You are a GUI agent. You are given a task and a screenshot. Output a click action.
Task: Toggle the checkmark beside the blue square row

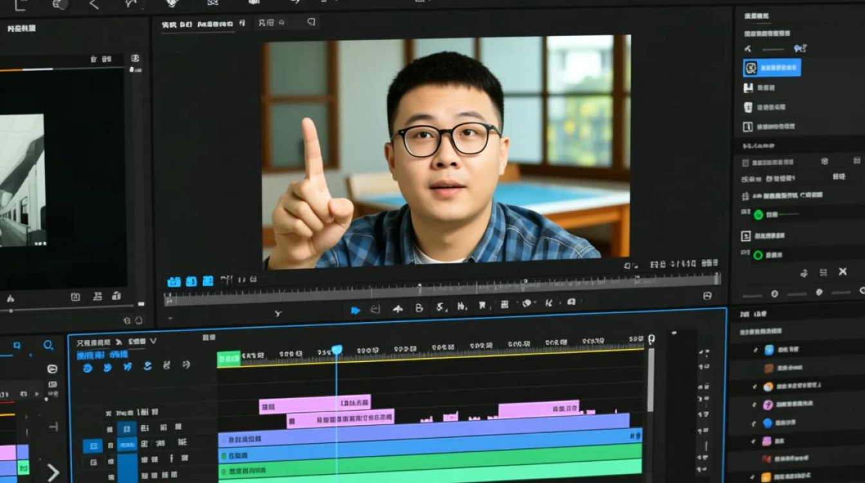(x=755, y=350)
